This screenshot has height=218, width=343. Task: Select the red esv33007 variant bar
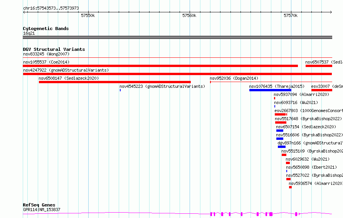[322, 90]
